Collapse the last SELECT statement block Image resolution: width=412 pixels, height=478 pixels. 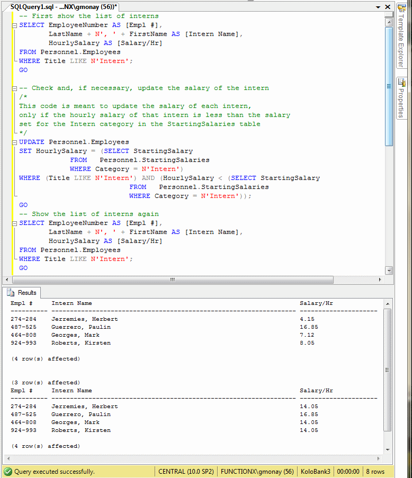click(x=14, y=223)
